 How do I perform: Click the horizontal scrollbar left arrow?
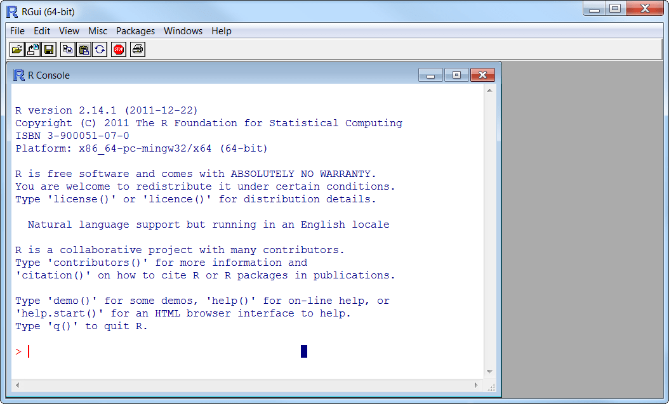(x=17, y=385)
